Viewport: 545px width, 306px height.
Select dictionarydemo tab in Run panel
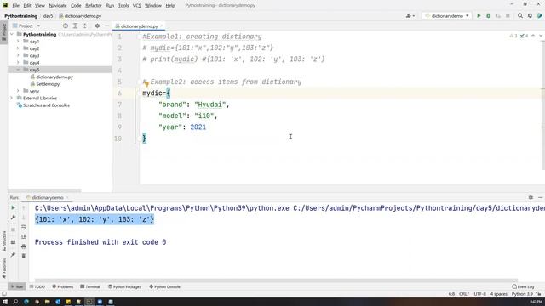point(48,197)
